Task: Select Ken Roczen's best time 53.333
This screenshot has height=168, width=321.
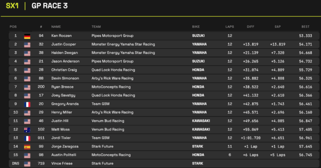Action: 305,36
